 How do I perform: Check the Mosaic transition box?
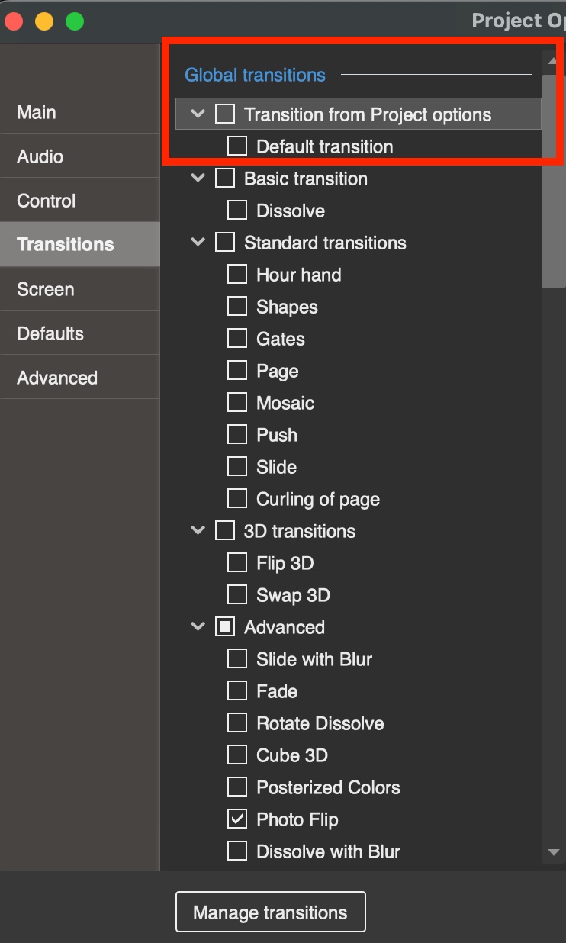[x=237, y=403]
